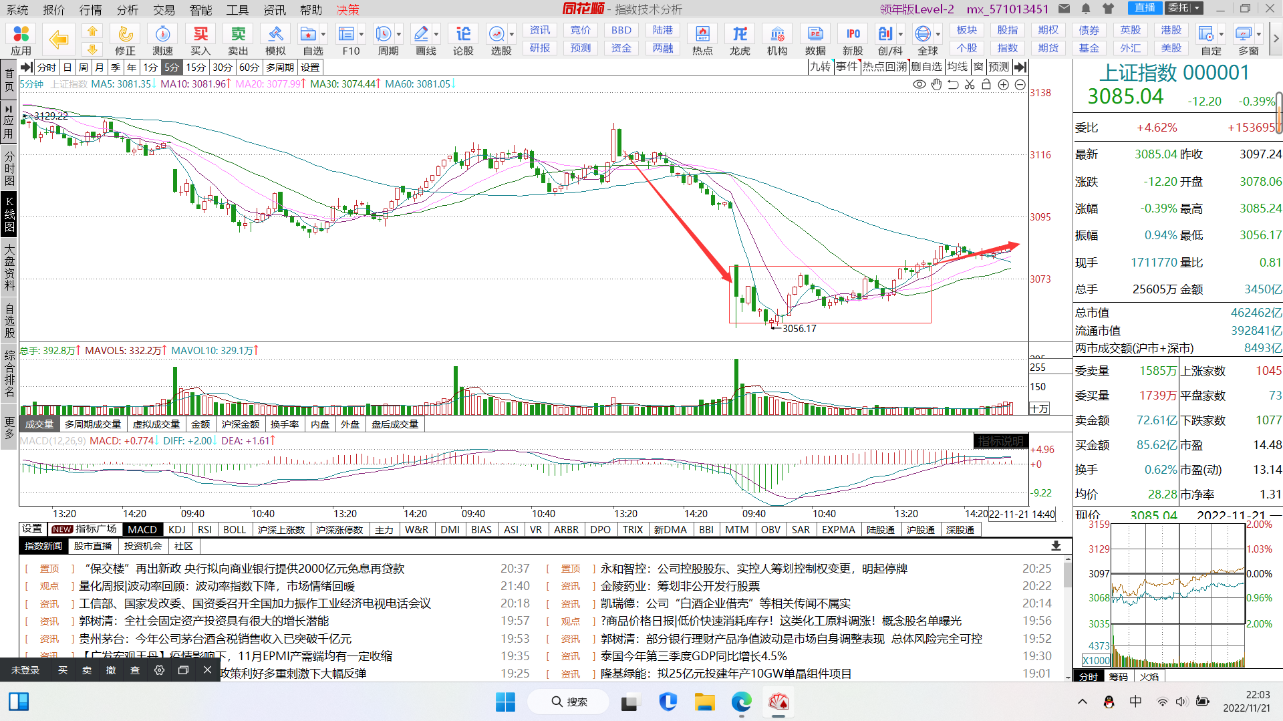Click the taskbar 搜索 search box
This screenshot has width=1283, height=721.
(569, 702)
